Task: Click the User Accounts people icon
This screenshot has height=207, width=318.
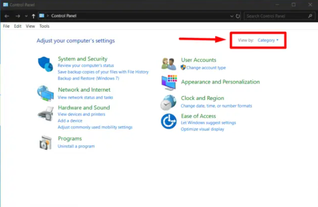Action: 169,64
